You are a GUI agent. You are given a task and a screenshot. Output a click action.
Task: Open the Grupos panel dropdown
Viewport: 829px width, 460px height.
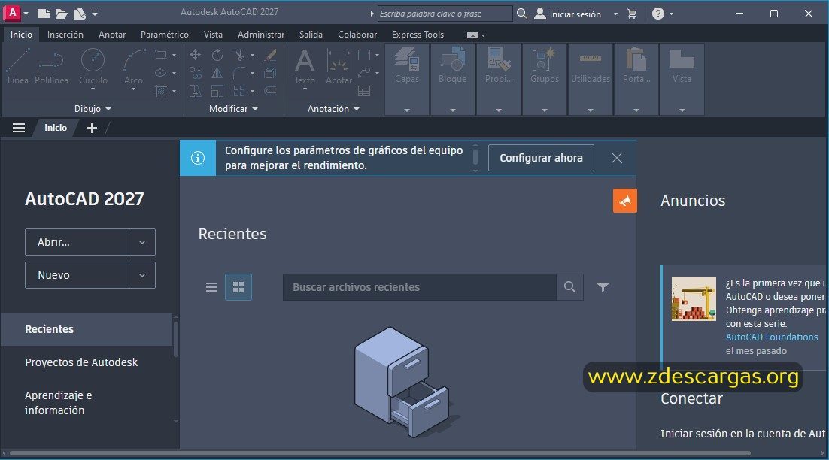(x=545, y=110)
